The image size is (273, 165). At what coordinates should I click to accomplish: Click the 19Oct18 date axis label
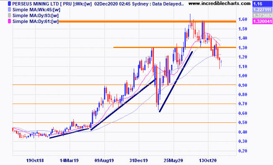coord(35,160)
